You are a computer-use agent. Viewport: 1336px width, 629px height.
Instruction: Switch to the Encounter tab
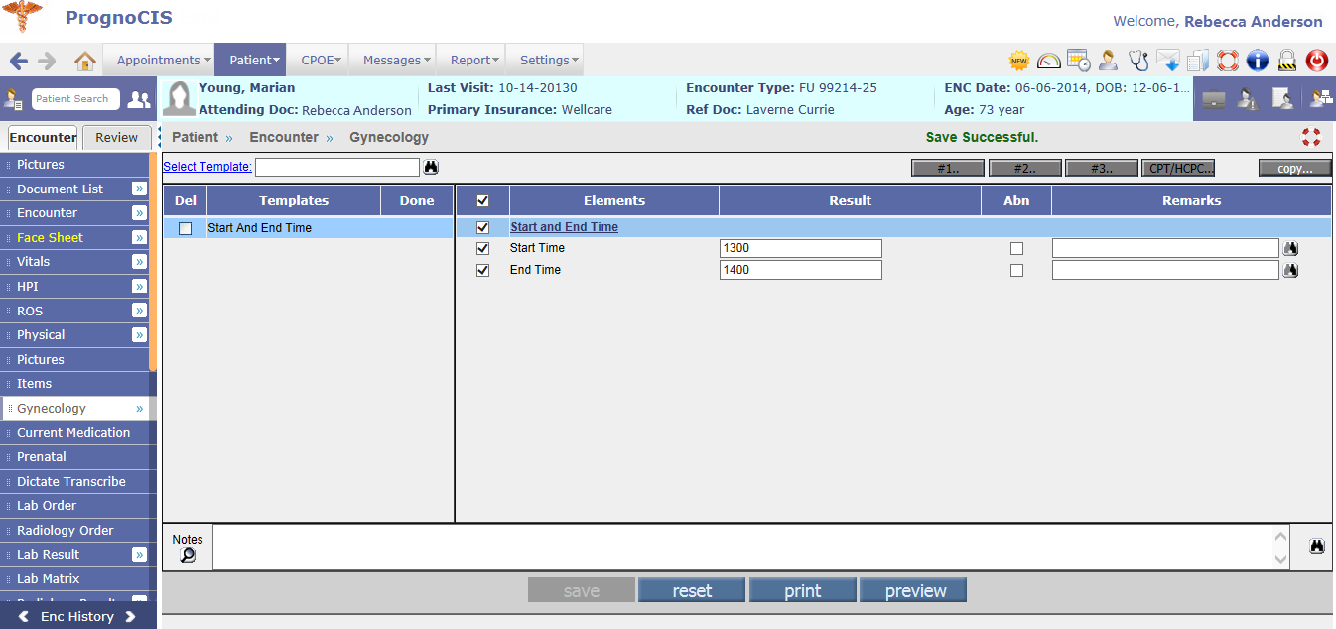point(43,137)
